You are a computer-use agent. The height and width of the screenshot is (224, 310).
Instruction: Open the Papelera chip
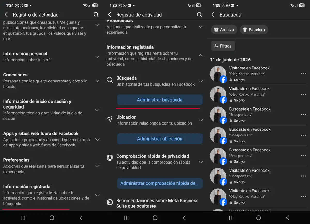pyautogui.click(x=254, y=30)
